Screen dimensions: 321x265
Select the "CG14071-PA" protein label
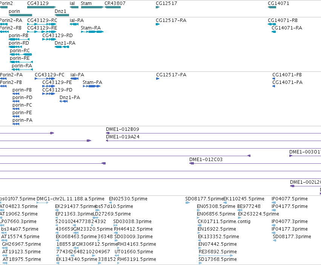pyautogui.click(x=287, y=82)
